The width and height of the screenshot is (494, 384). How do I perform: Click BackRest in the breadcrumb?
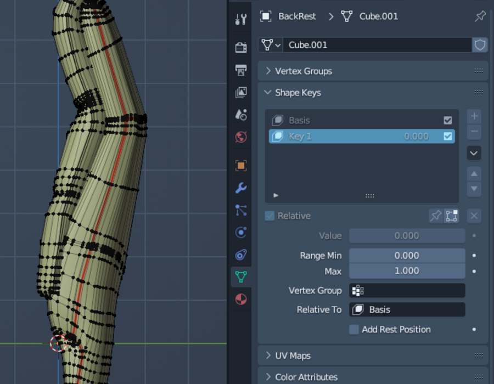pos(297,16)
